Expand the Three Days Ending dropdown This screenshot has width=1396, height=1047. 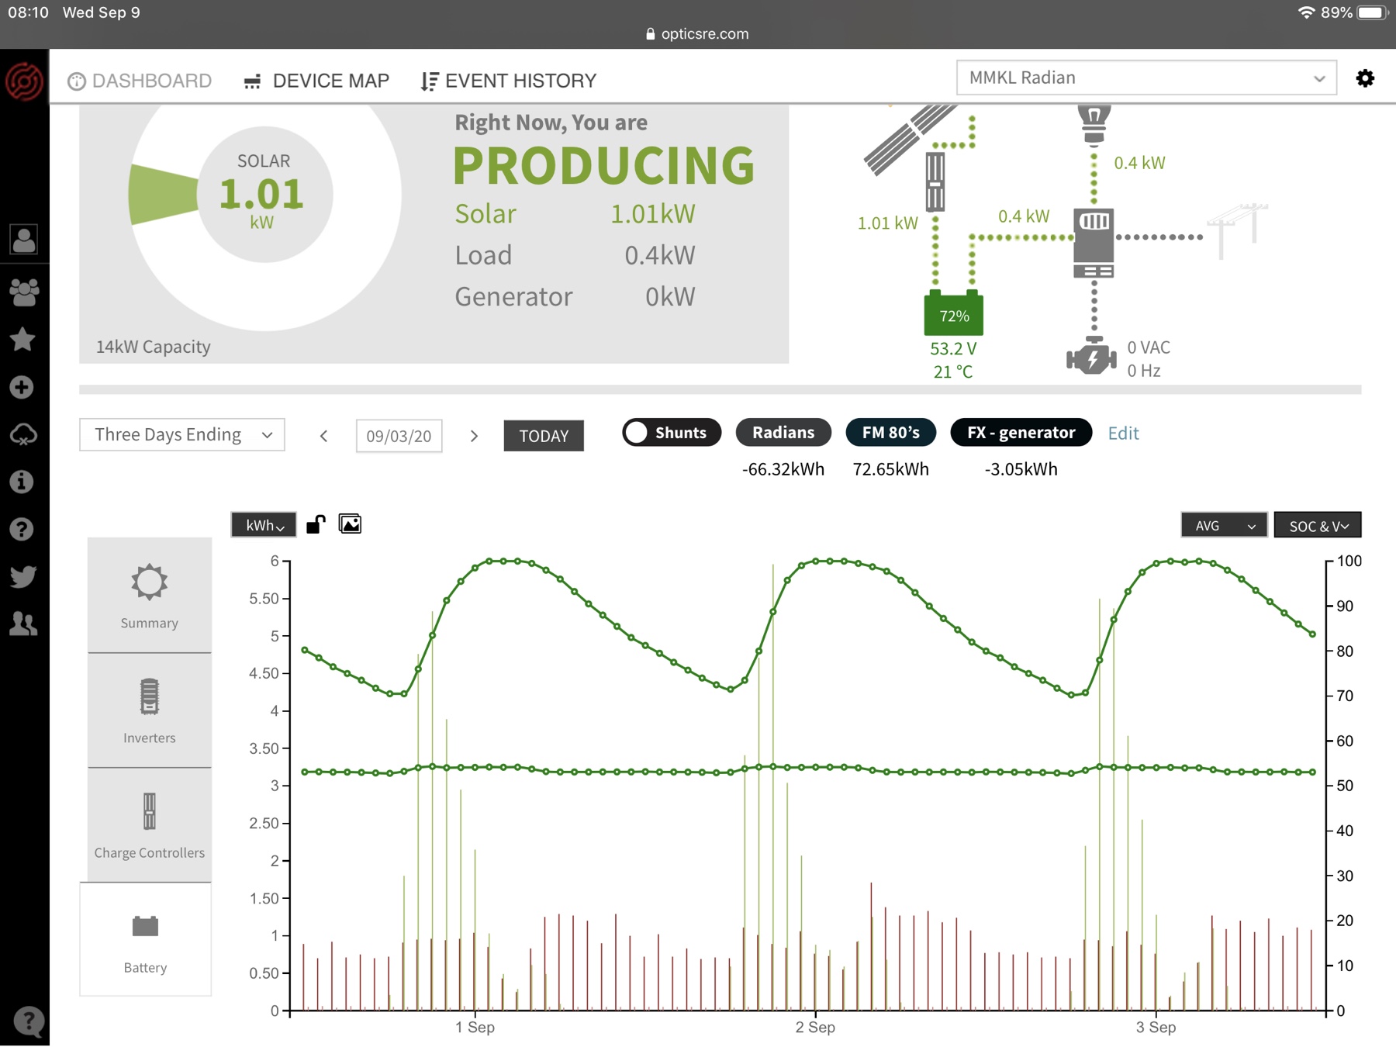click(182, 435)
